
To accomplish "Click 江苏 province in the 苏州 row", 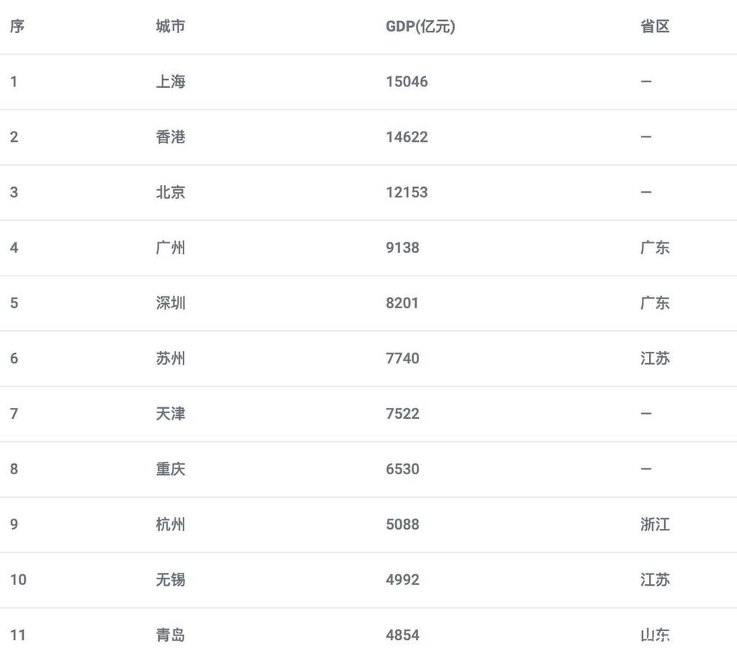I will (655, 358).
